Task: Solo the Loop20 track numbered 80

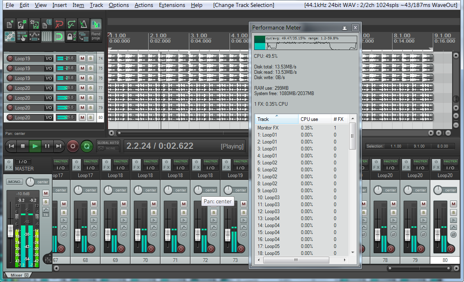Action: pos(90,118)
